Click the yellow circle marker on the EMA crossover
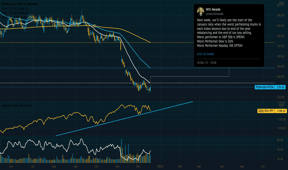 click(x=95, y=26)
